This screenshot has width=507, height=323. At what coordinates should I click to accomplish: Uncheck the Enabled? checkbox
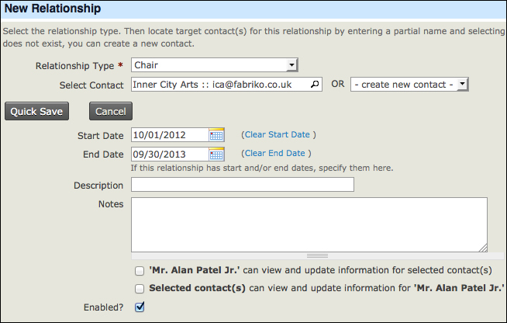click(140, 307)
